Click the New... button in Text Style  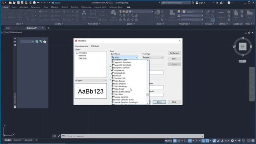click(174, 59)
